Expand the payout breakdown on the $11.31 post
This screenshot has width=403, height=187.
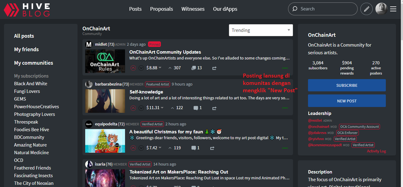tap(162, 108)
